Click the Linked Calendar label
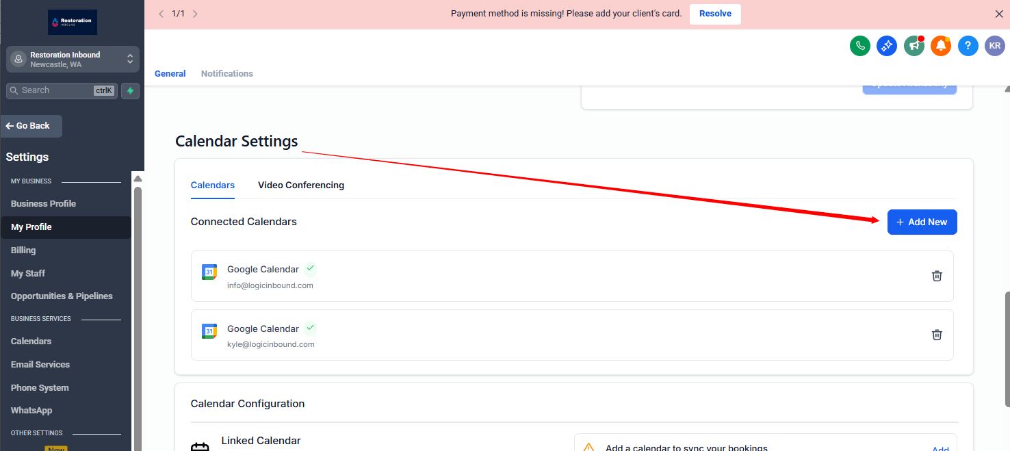Image resolution: width=1010 pixels, height=451 pixels. (x=261, y=441)
